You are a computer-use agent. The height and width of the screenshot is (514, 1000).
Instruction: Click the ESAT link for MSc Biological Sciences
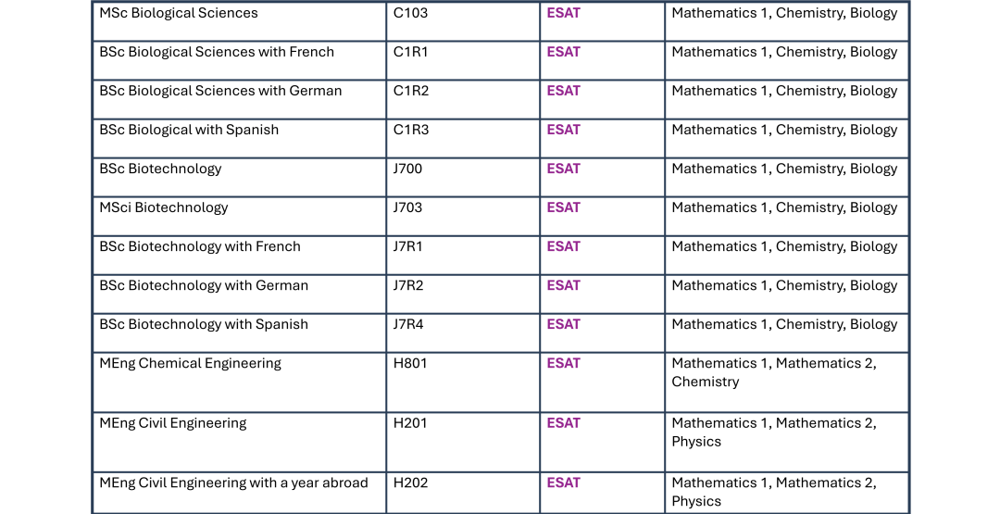(x=563, y=14)
